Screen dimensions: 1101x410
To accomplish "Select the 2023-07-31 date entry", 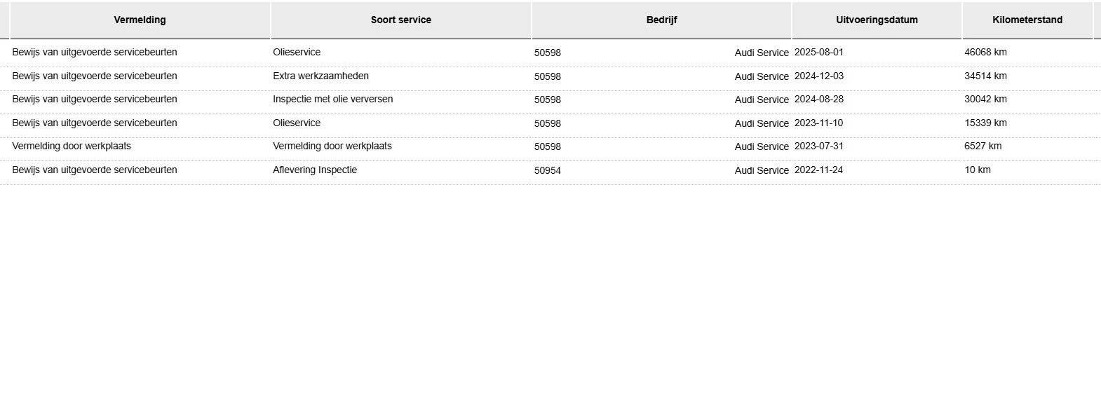I will (x=818, y=146).
